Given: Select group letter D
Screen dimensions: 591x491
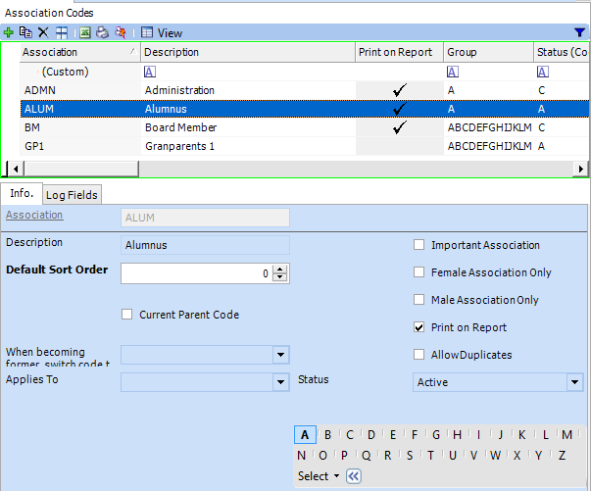Looking at the screenshot, I should click(x=371, y=435).
